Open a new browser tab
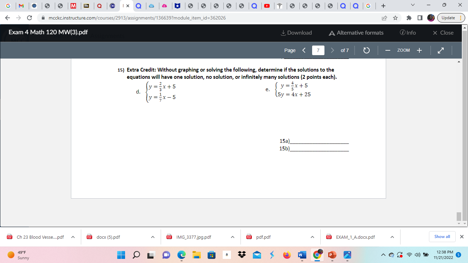The image size is (468, 263). (x=383, y=6)
